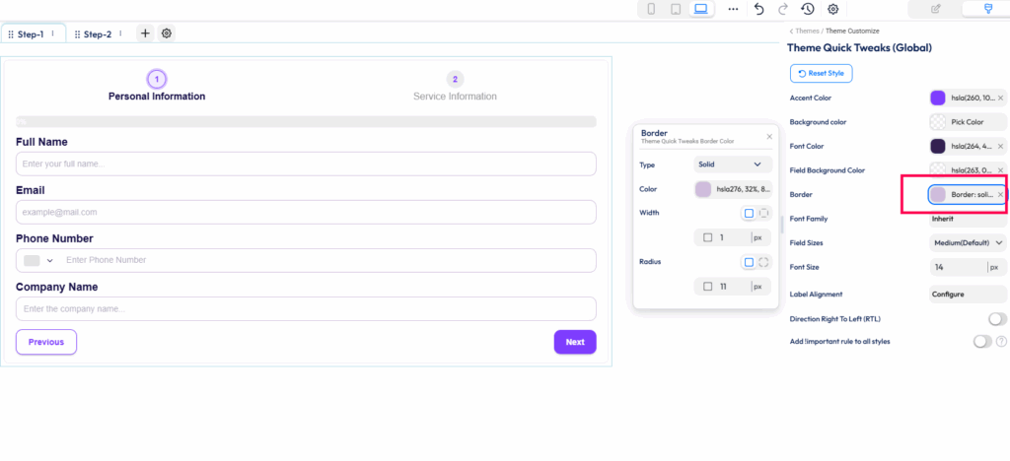Open step settings gear beside plus
Viewport: 1010px width, 461px height.
(167, 33)
